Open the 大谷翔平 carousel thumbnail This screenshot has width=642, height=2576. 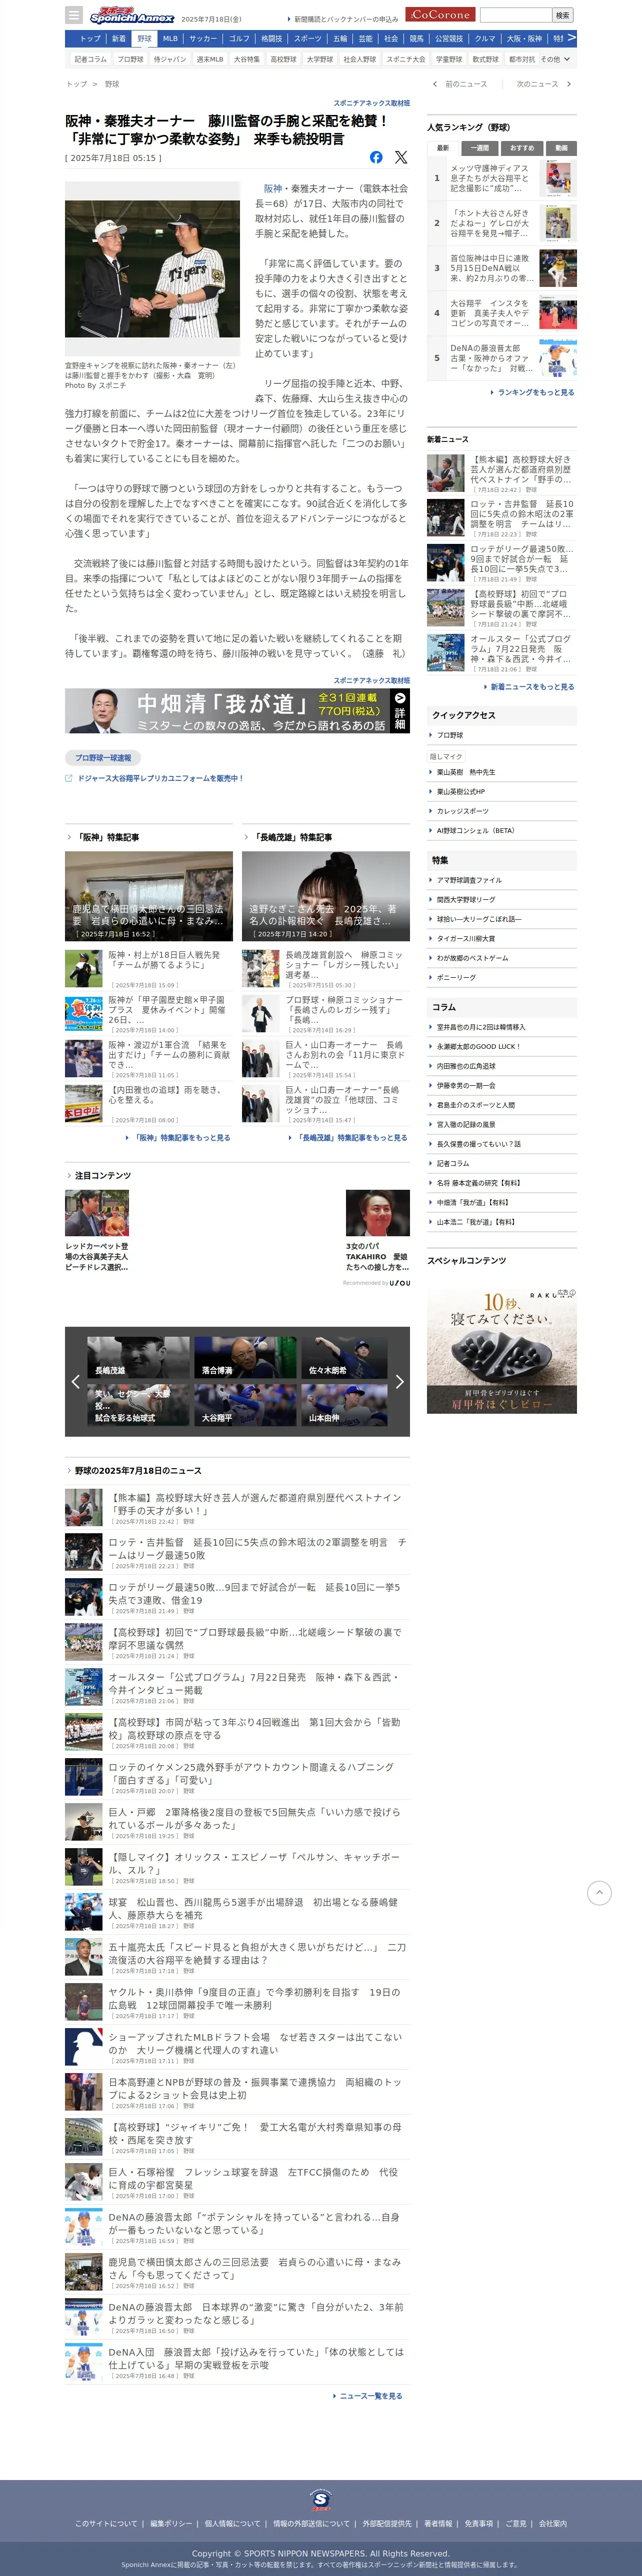[245, 1404]
